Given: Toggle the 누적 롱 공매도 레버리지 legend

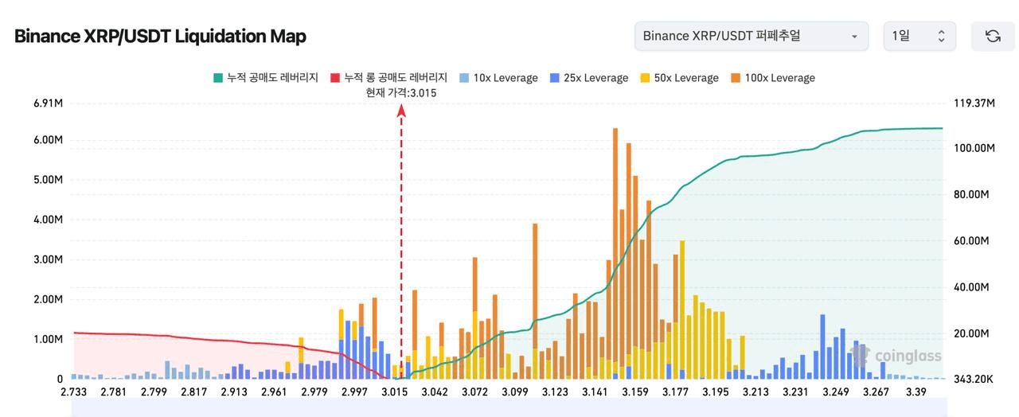Looking at the screenshot, I should (388, 78).
